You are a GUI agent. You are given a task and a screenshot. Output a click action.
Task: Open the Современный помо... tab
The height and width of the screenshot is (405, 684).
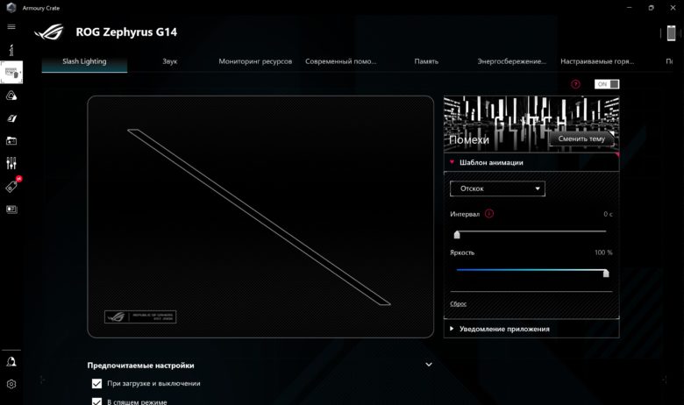point(341,61)
